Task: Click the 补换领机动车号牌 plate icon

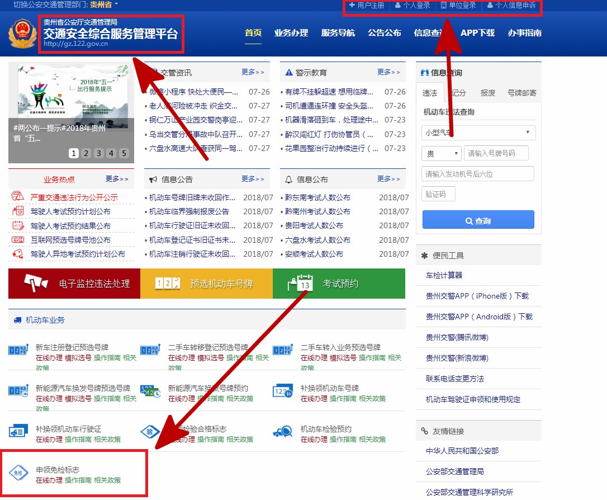Action: 283,391
